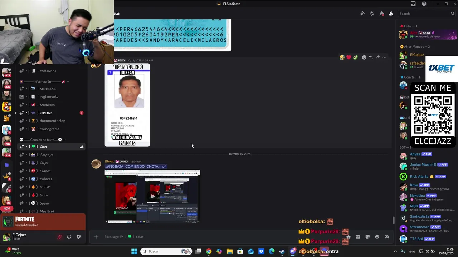
Task: Open the emoji picker in message bar
Action: point(377,237)
